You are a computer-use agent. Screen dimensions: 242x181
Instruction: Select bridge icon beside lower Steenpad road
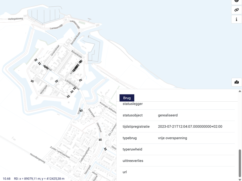(100, 140)
